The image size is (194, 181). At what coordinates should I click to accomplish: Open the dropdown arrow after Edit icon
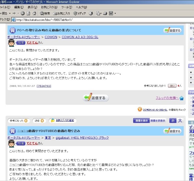(x=115, y=13)
